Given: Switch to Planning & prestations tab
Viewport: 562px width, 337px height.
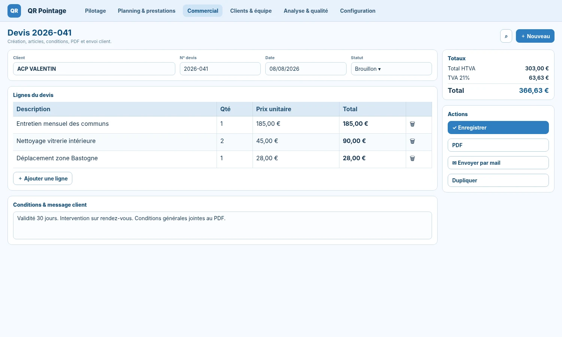Looking at the screenshot, I should click(x=146, y=11).
